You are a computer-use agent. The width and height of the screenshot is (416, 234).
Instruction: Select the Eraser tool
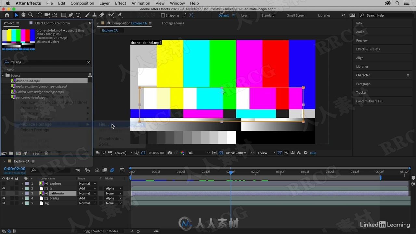pos(102,15)
